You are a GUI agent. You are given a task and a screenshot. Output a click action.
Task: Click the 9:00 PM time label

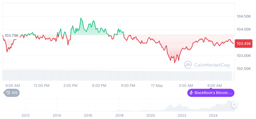click(x=128, y=85)
